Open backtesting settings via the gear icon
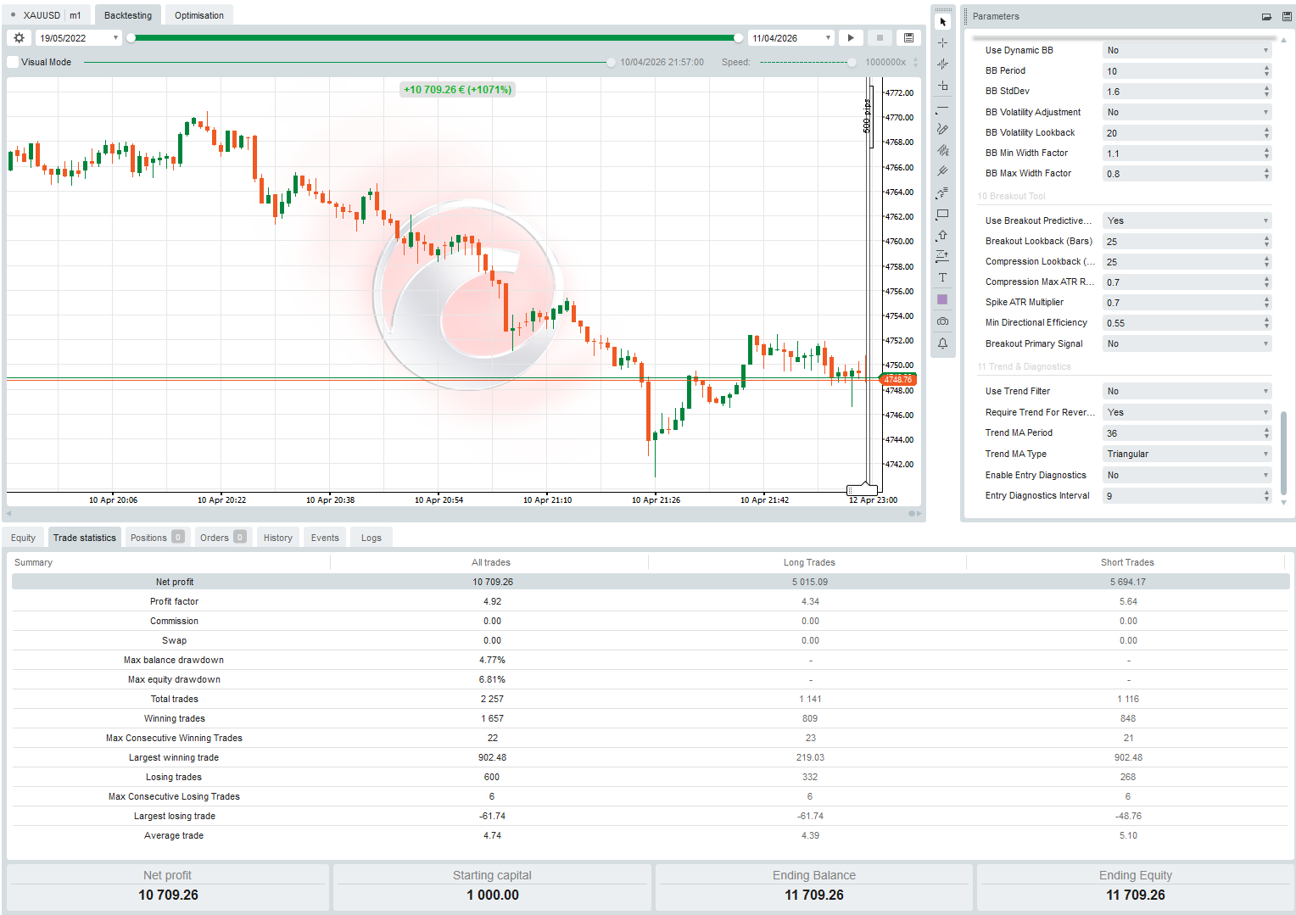1296x915 pixels. tap(19, 37)
